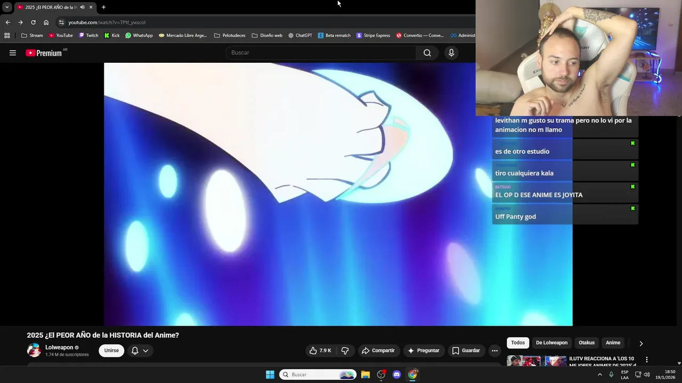Save the video with Guardar
The image size is (682, 383).
click(466, 351)
